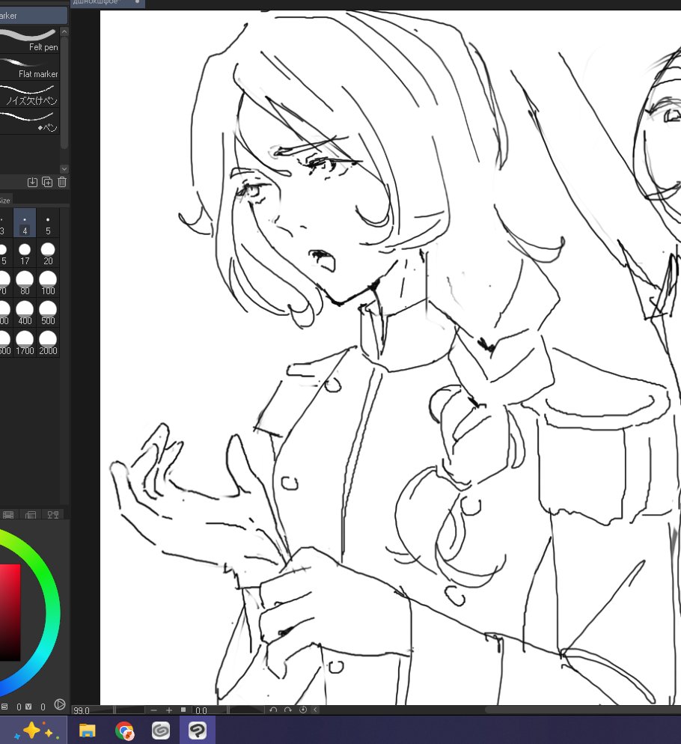Viewport: 681px width, 744px height.
Task: Pick a red shade in color square
Action: 10,612
